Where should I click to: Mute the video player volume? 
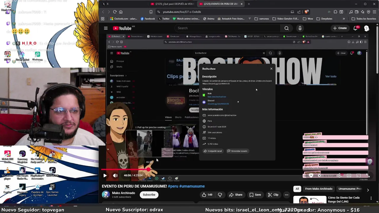click(x=115, y=175)
